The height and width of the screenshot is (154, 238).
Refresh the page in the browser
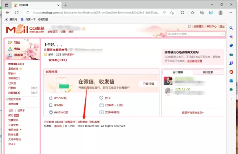17,13
